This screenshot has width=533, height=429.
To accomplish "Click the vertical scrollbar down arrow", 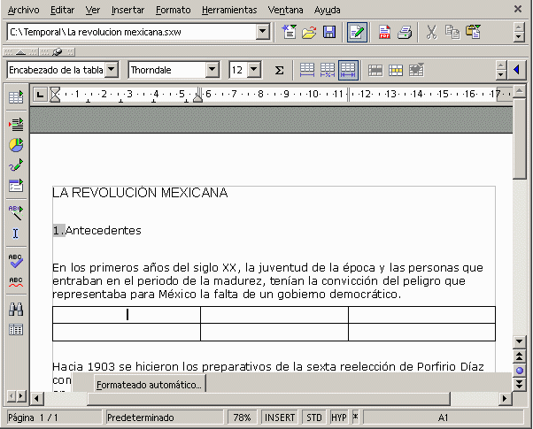I will tap(519, 341).
